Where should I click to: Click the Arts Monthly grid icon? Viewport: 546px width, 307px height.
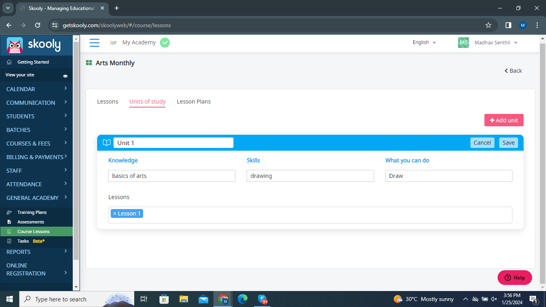pos(89,63)
